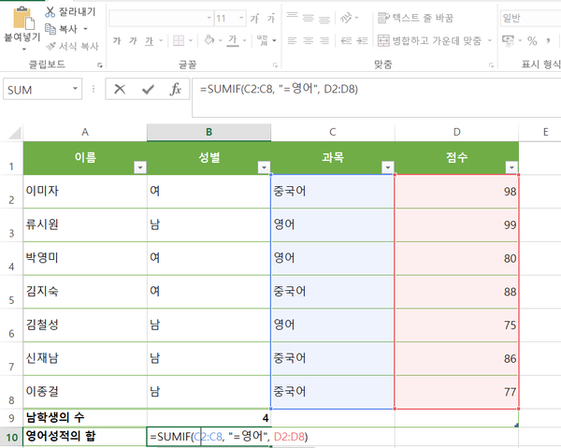Click the 남학생의 수 label cell
This screenshot has width=561, height=448.
tap(85, 417)
